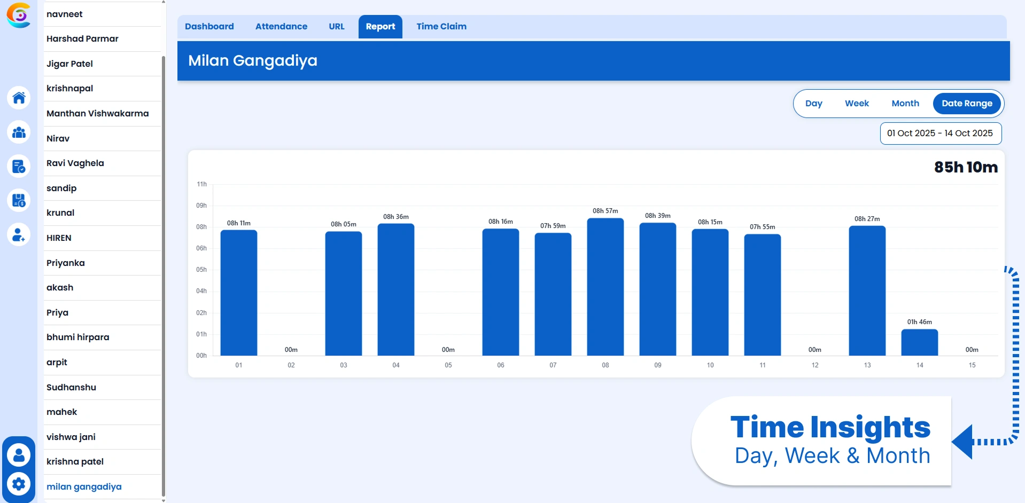Click the payroll package icon
The width and height of the screenshot is (1025, 503).
[x=19, y=200]
